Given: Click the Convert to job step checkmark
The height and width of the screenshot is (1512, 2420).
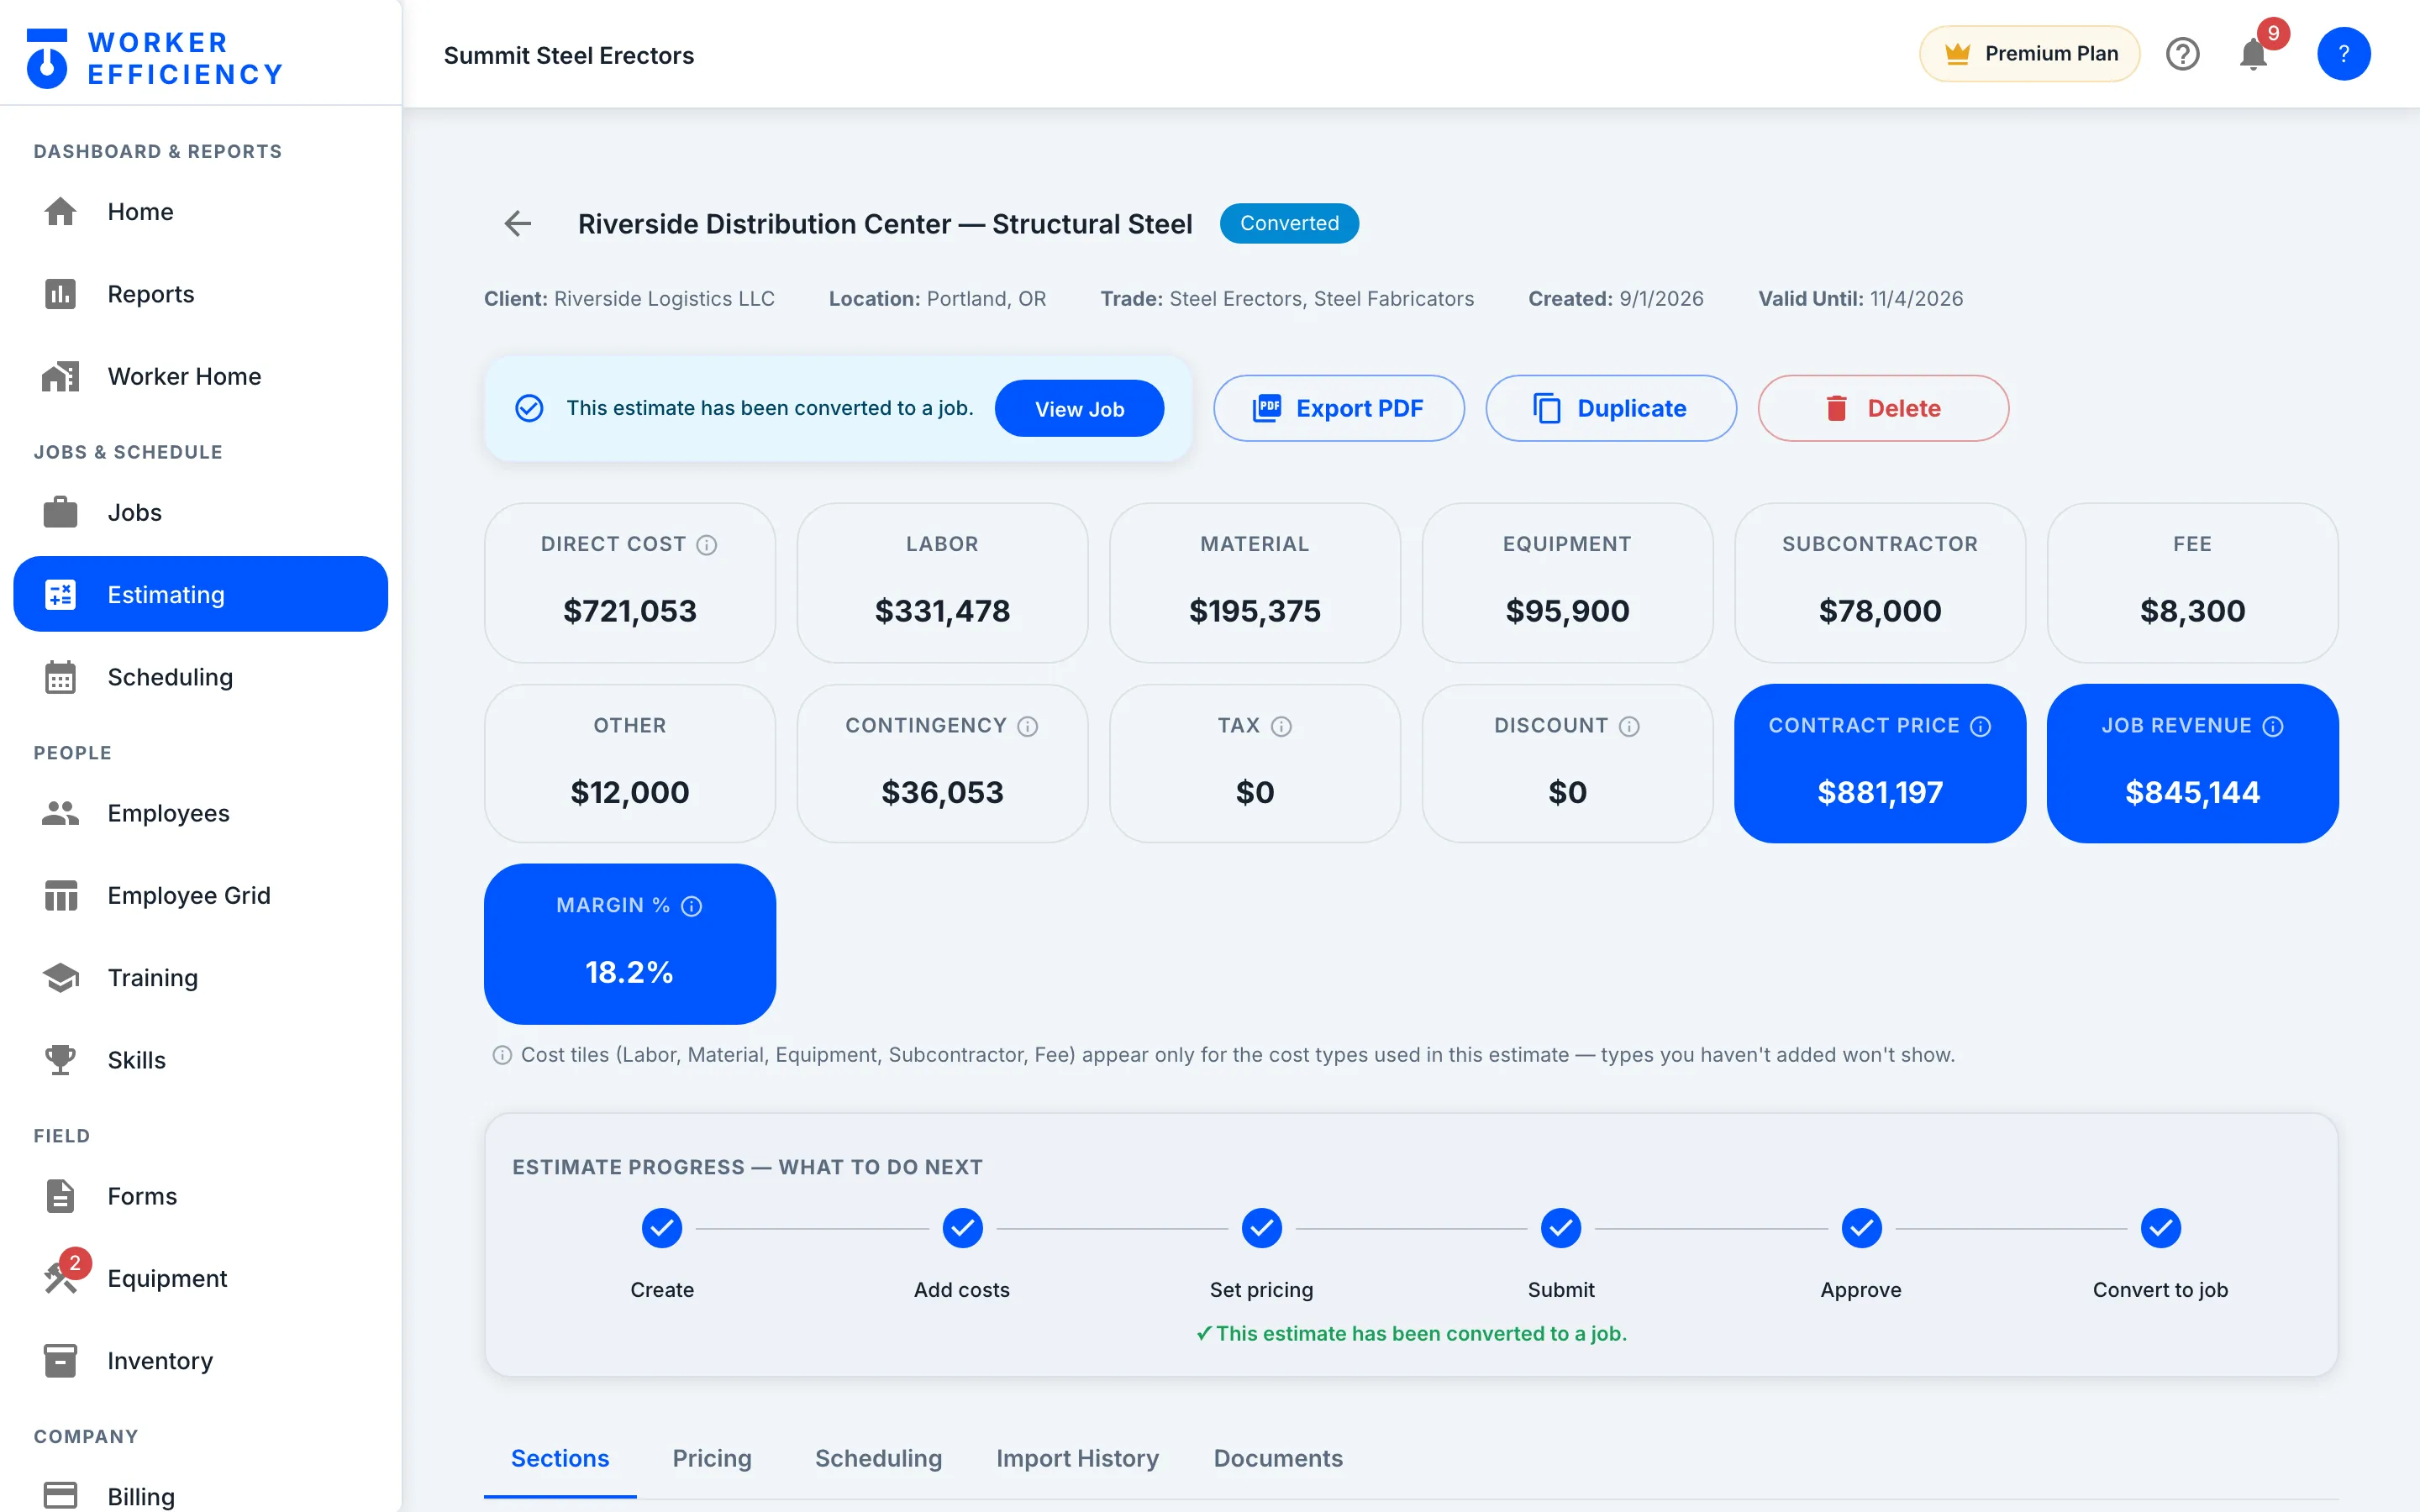Looking at the screenshot, I should click(x=2161, y=1228).
